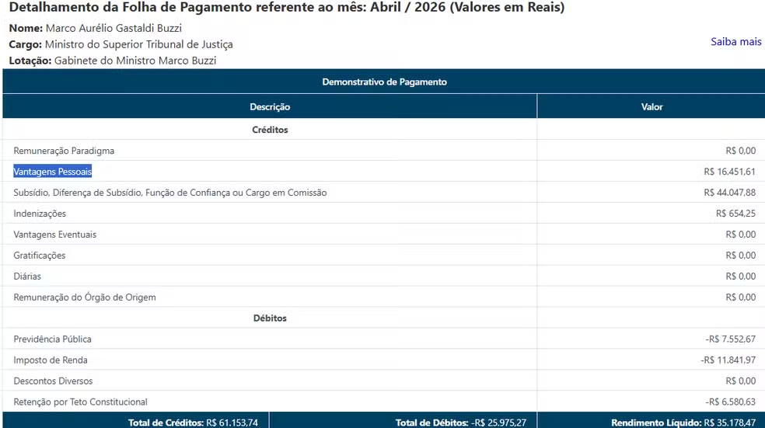Click the Valor column header
The height and width of the screenshot is (428, 765).
coord(651,106)
